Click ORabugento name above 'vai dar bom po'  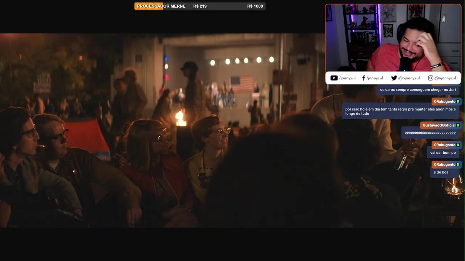[x=444, y=145]
